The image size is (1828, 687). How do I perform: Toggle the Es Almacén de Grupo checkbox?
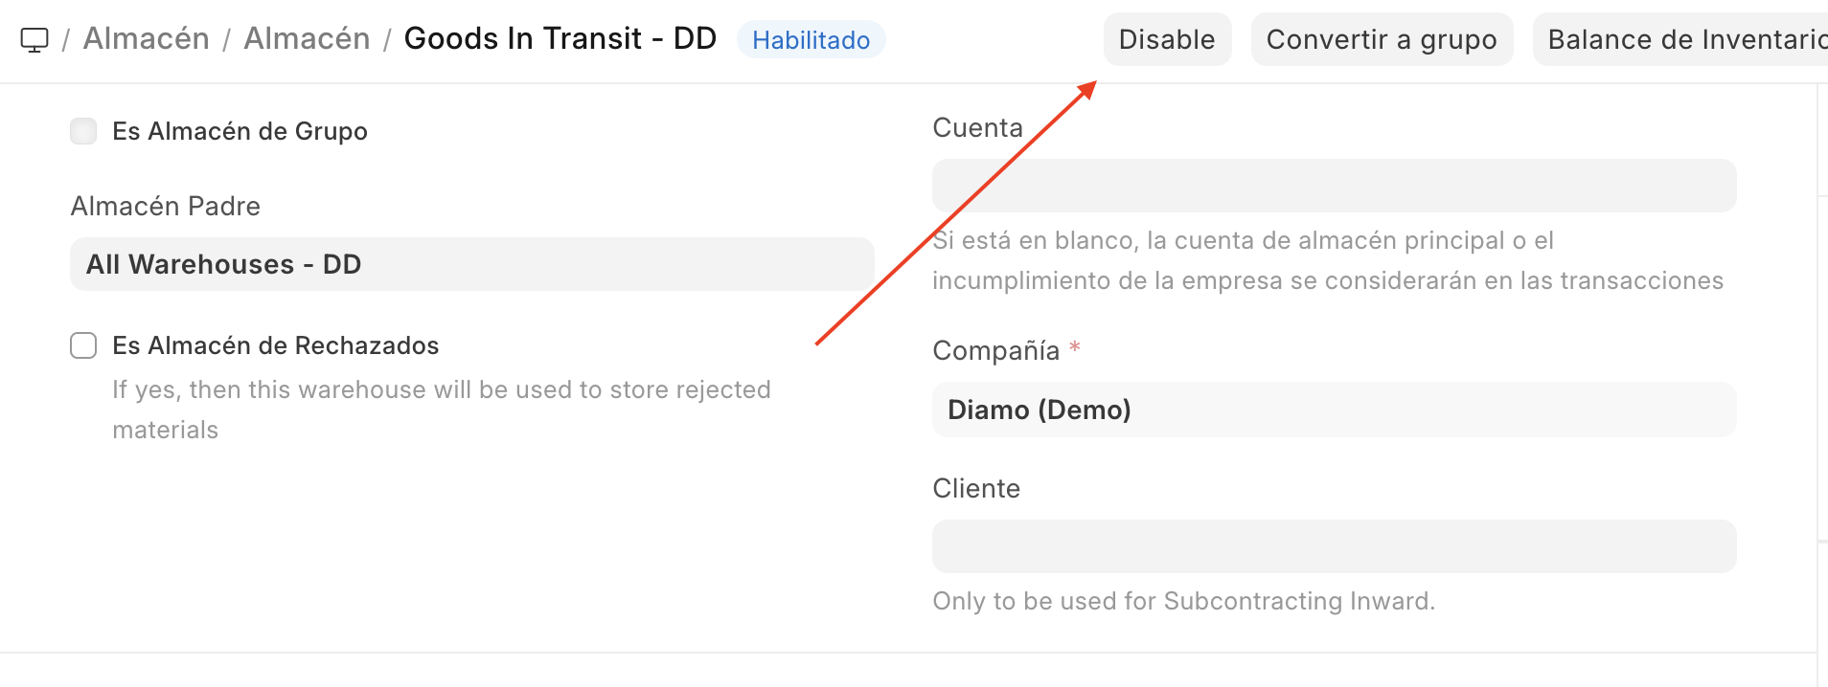tap(83, 131)
